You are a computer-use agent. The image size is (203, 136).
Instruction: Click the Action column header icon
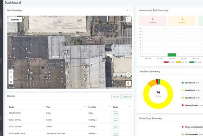pos(130,107)
